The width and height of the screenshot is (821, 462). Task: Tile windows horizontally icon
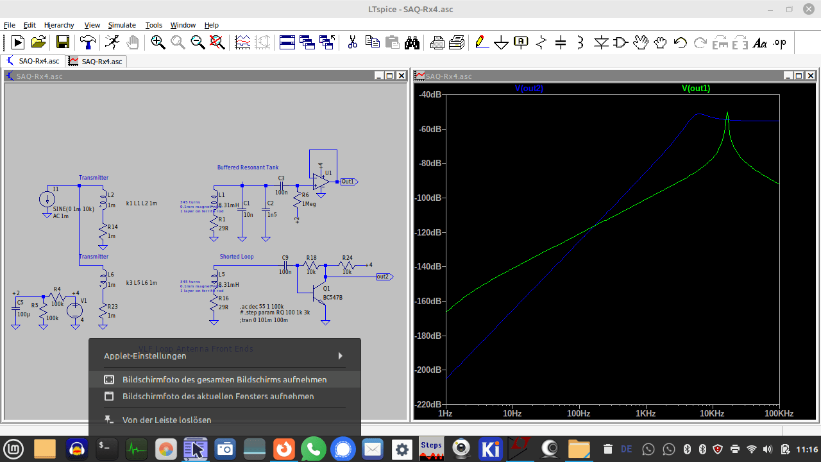287,42
